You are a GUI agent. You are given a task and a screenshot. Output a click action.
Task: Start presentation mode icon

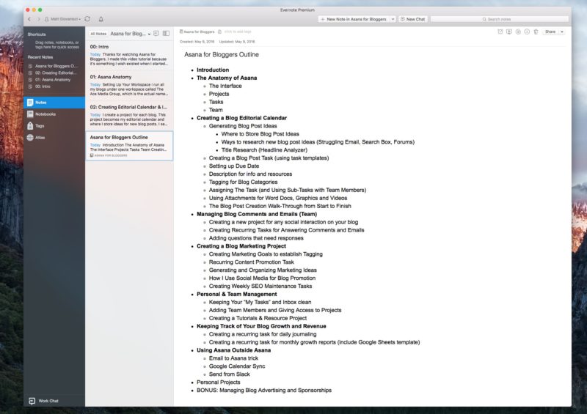coord(509,32)
